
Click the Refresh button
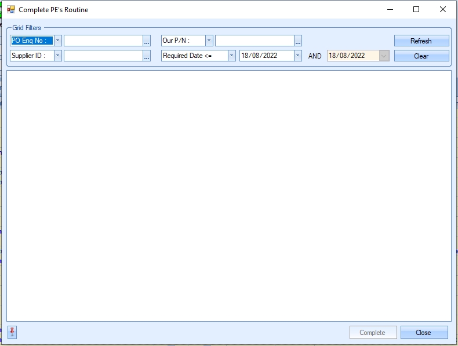421,41
